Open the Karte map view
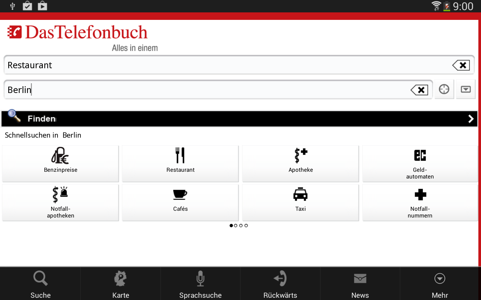The height and width of the screenshot is (300, 481). (120, 283)
